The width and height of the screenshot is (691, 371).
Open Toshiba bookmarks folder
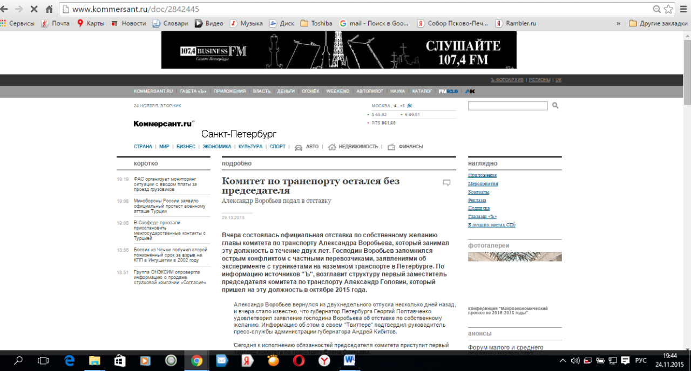point(316,23)
